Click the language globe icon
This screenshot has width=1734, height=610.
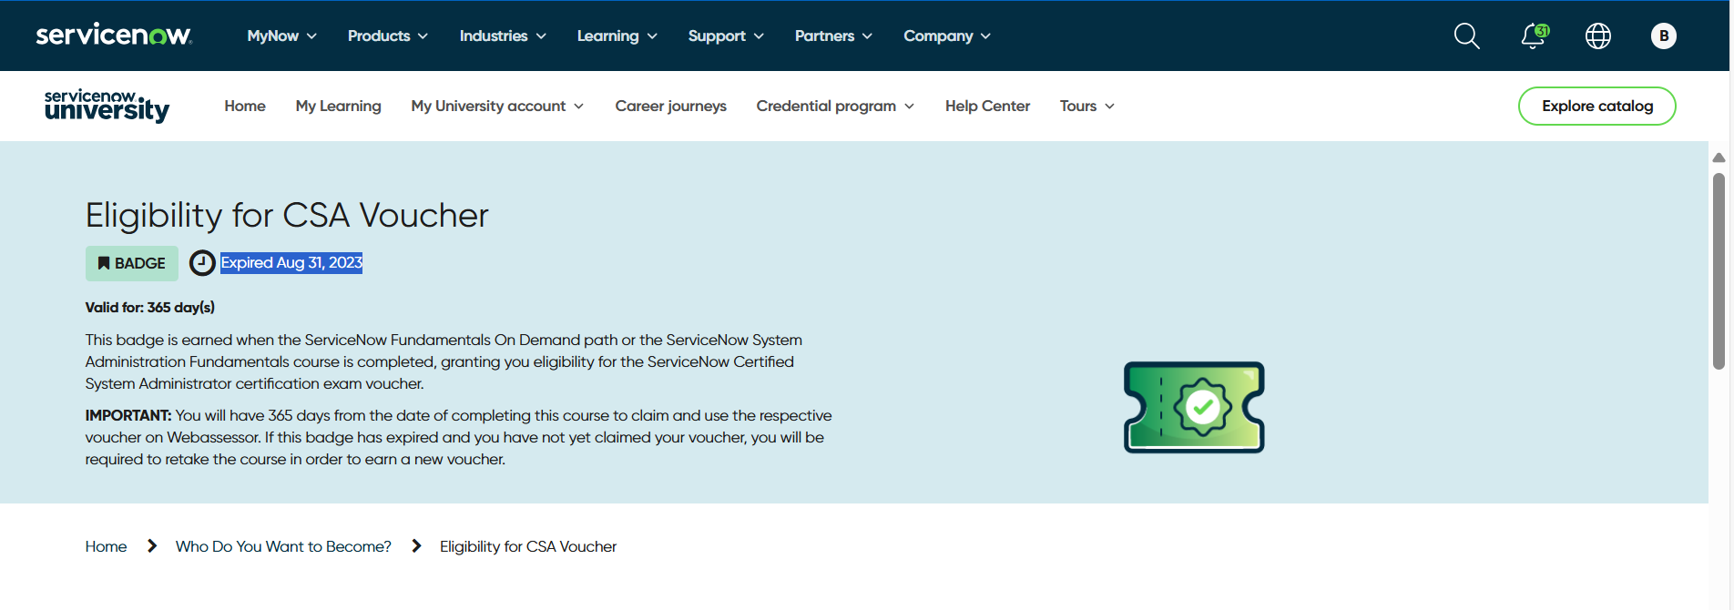1598,36
